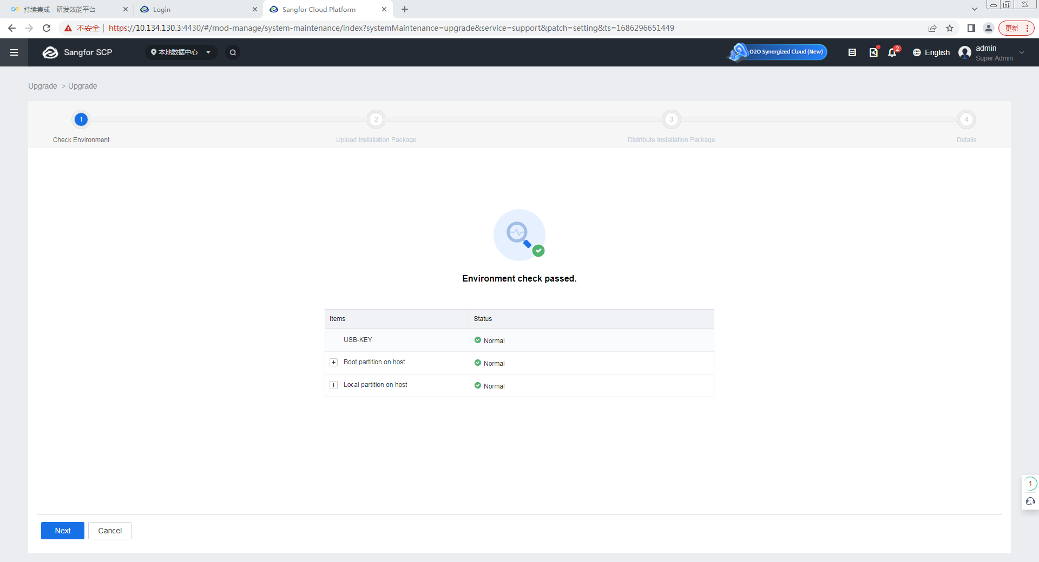
Task: Click step 2 Upload Installation Package
Action: pos(376,119)
